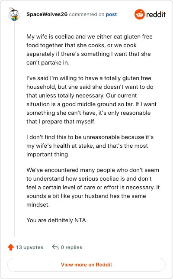Screen dimensions: 173x279
Task: Click the orange Reddit Snoo logo
Action: coord(139,14)
